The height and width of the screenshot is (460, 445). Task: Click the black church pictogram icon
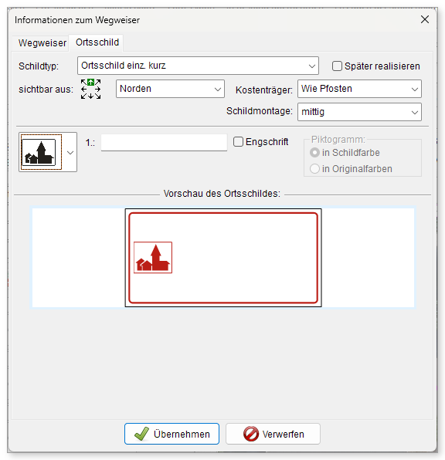39,153
